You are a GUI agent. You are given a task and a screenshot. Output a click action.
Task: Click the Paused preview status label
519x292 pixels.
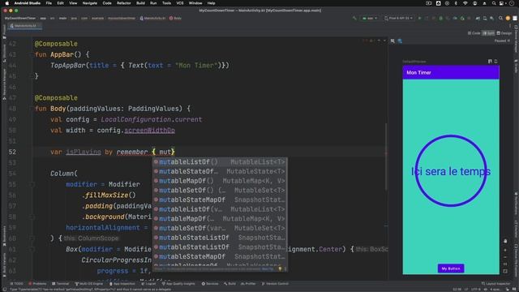503,41
